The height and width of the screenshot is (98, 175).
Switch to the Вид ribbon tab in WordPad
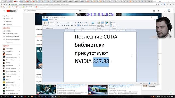pos(56,20)
